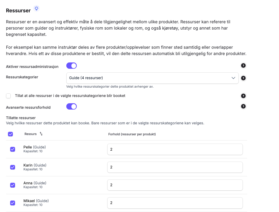
Task: Check Tillat at alle ressurser checkbox
Action: (8, 96)
